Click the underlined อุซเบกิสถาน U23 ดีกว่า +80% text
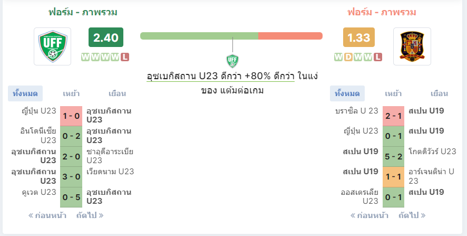Image resolution: width=467 pixels, height=236 pixels. (220, 77)
